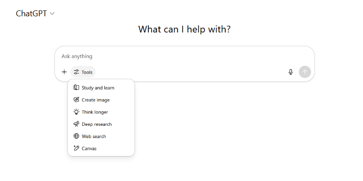Viewport: 363px width, 181px height.
Task: Click the book icon beside Study and learn
Action: [76, 88]
